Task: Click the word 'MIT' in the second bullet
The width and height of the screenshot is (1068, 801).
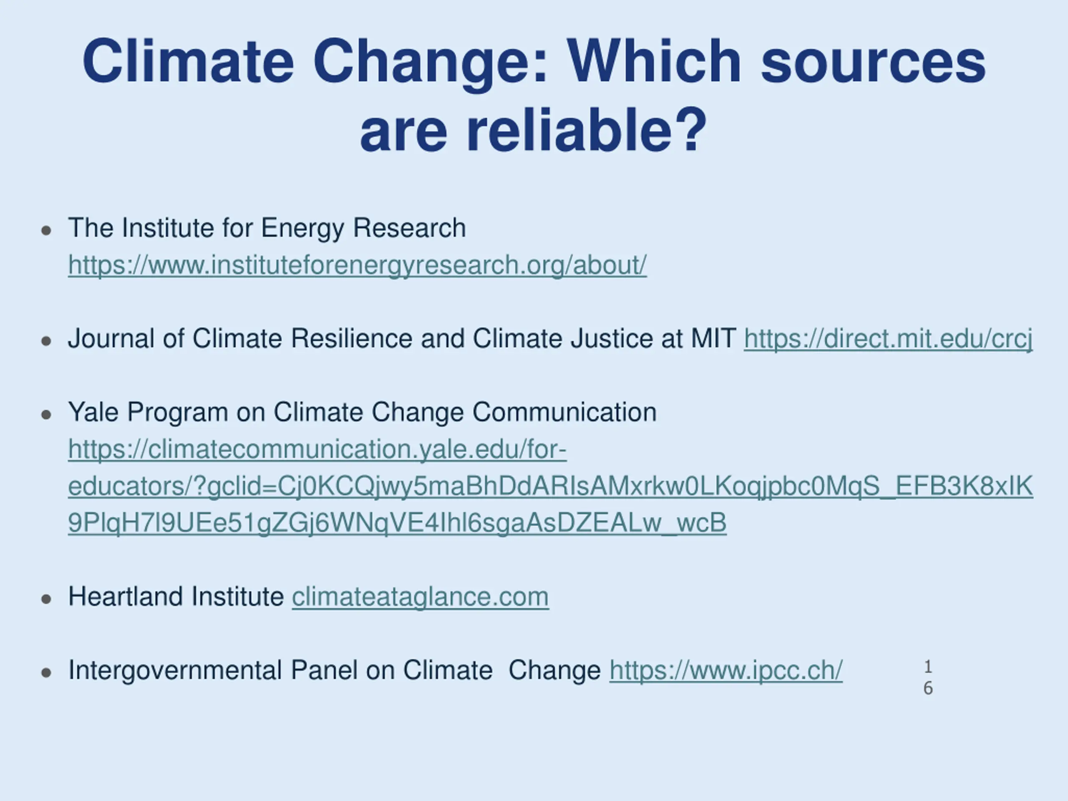Action: coord(713,338)
